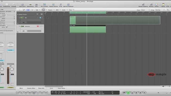Open the Bounce toolbar icon
The width and height of the screenshot is (171, 96).
[x=151, y=5]
